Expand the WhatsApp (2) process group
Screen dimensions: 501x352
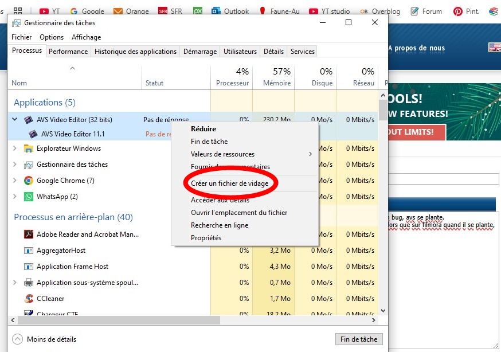point(15,197)
